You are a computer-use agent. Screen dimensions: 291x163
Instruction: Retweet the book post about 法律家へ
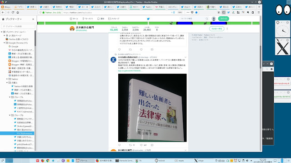(x=130, y=145)
